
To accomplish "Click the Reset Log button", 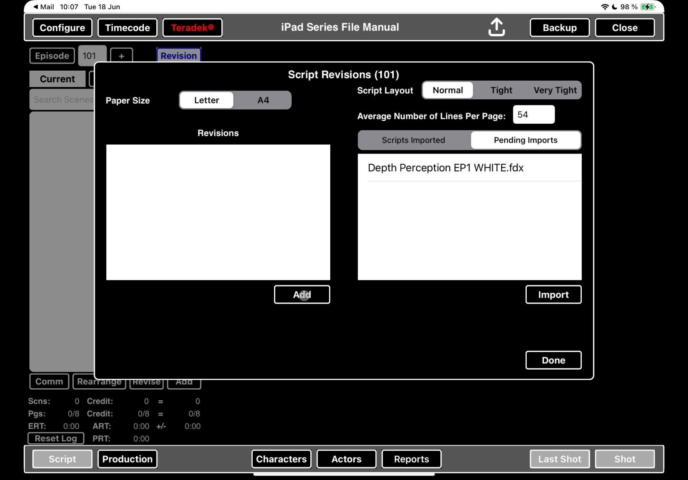I will [56, 438].
